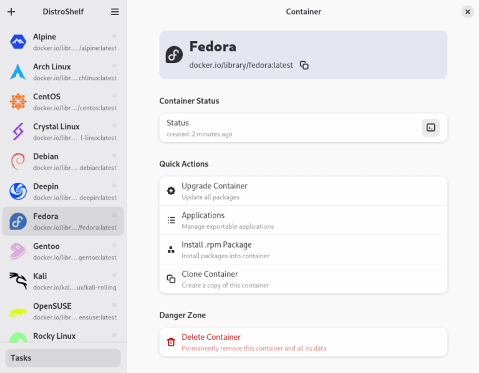Choose the Crystal Linux container
The height and width of the screenshot is (373, 479).
[63, 132]
